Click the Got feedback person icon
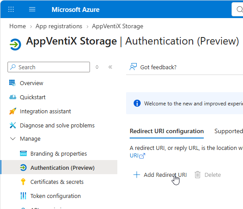The height and width of the screenshot is (209, 243). coord(133,67)
